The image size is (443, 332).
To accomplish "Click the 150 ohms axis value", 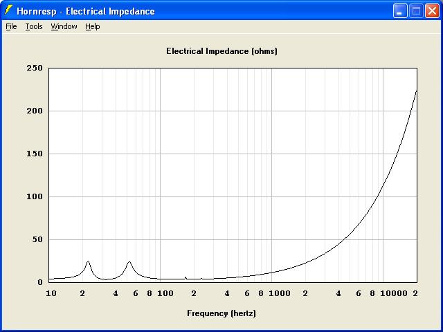I will point(35,154).
